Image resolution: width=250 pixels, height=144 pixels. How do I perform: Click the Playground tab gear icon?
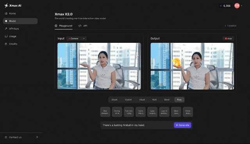tap(56, 26)
